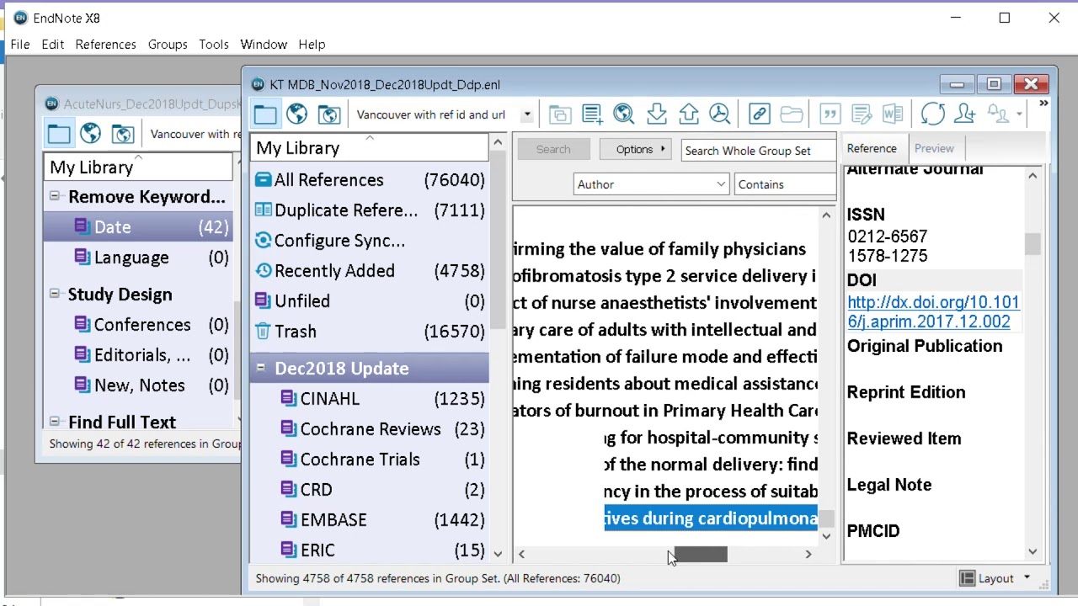Select the All References group
The width and height of the screenshot is (1078, 606).
coord(370,180)
